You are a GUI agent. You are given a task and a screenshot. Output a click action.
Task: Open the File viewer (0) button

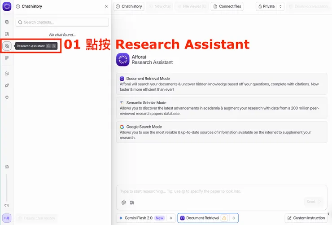pos(192,6)
